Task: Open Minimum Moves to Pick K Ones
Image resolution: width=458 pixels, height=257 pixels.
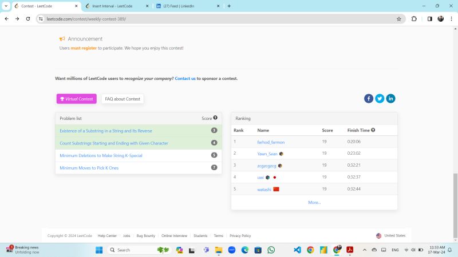Action: pyautogui.click(x=89, y=168)
